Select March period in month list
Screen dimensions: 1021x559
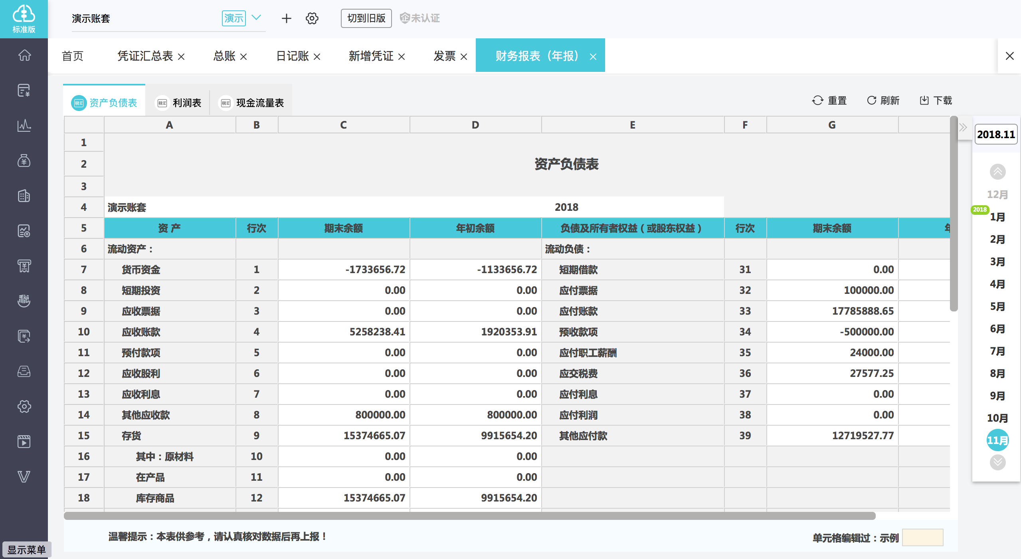point(997,262)
